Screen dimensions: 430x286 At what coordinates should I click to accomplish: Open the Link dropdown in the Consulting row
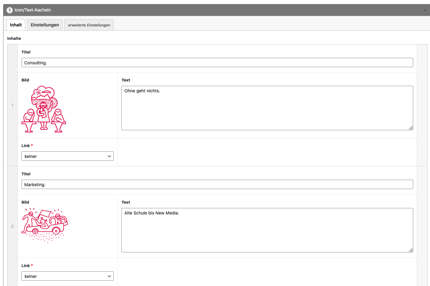click(x=67, y=156)
